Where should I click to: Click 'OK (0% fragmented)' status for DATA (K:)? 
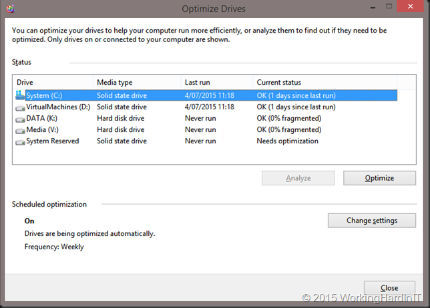289,118
